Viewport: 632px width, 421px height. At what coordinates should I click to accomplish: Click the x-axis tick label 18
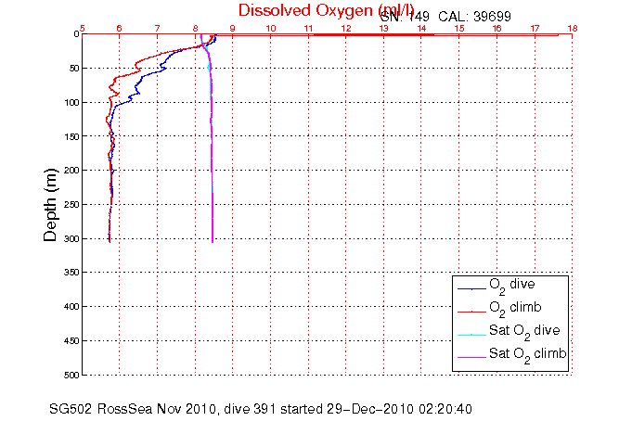(x=572, y=28)
